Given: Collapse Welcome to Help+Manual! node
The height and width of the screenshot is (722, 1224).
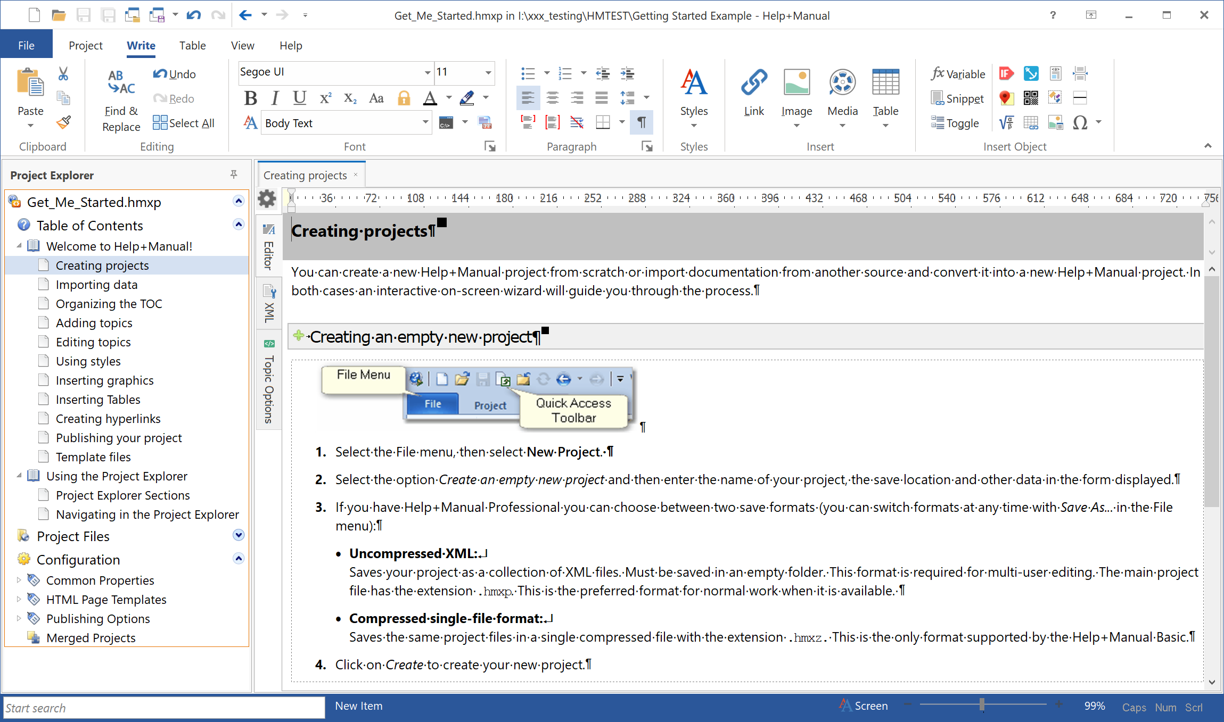Looking at the screenshot, I should (x=19, y=246).
